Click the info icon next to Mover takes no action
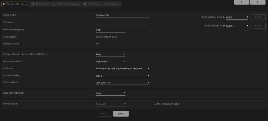The height and width of the screenshot is (121, 268). [155, 104]
